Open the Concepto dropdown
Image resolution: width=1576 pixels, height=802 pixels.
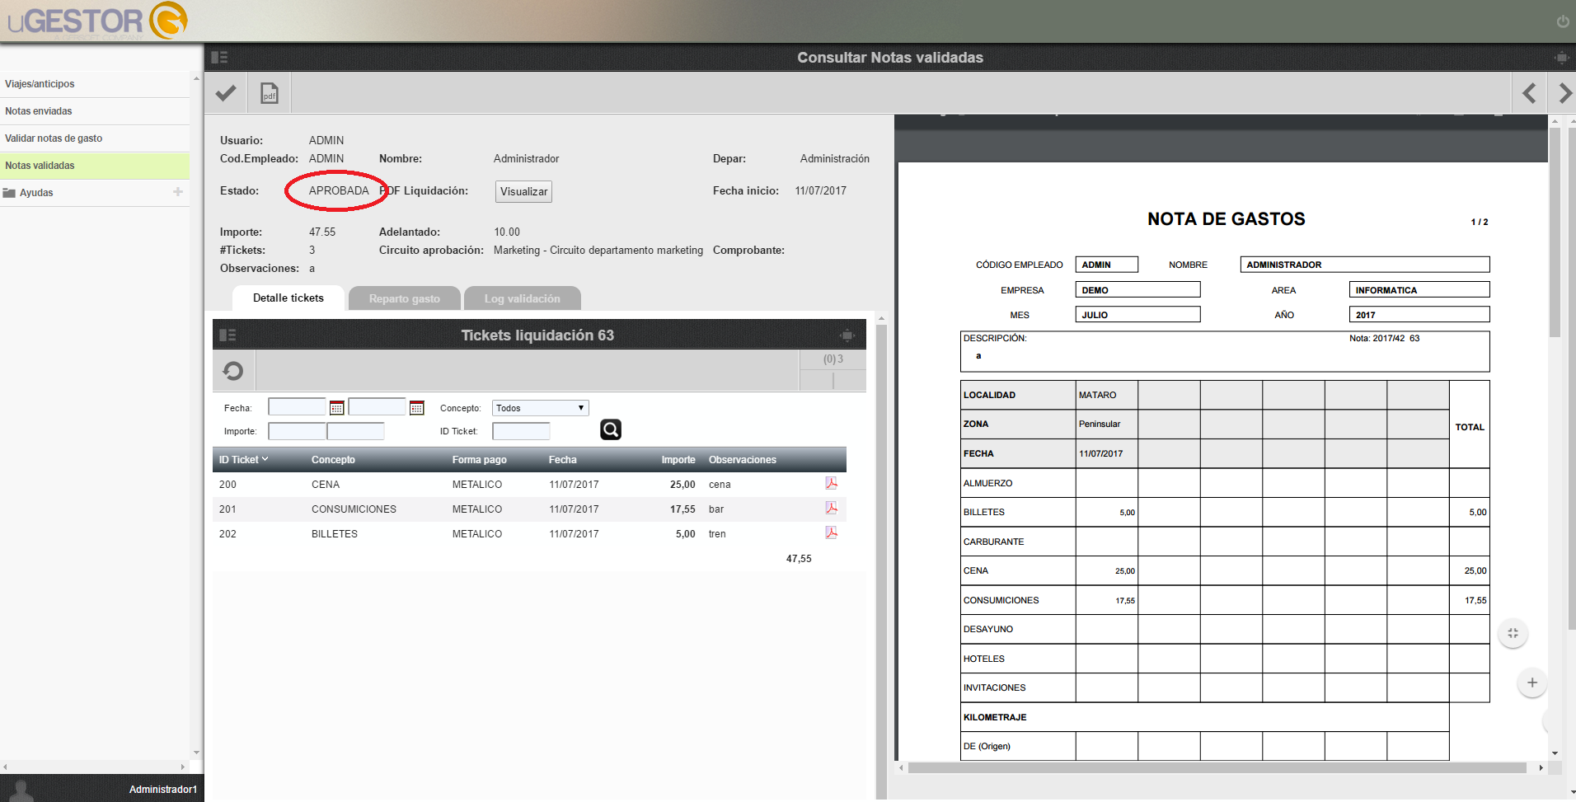pos(540,408)
